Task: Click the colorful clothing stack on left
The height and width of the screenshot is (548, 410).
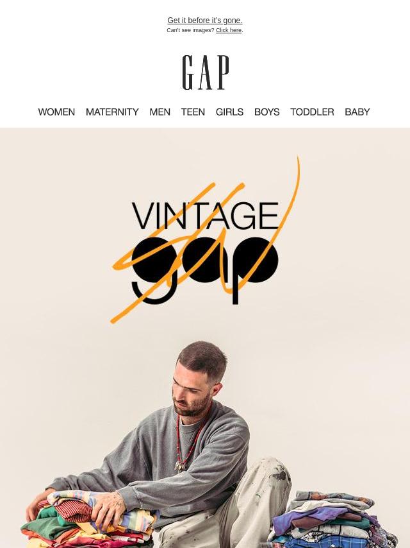Action: coord(87,521)
